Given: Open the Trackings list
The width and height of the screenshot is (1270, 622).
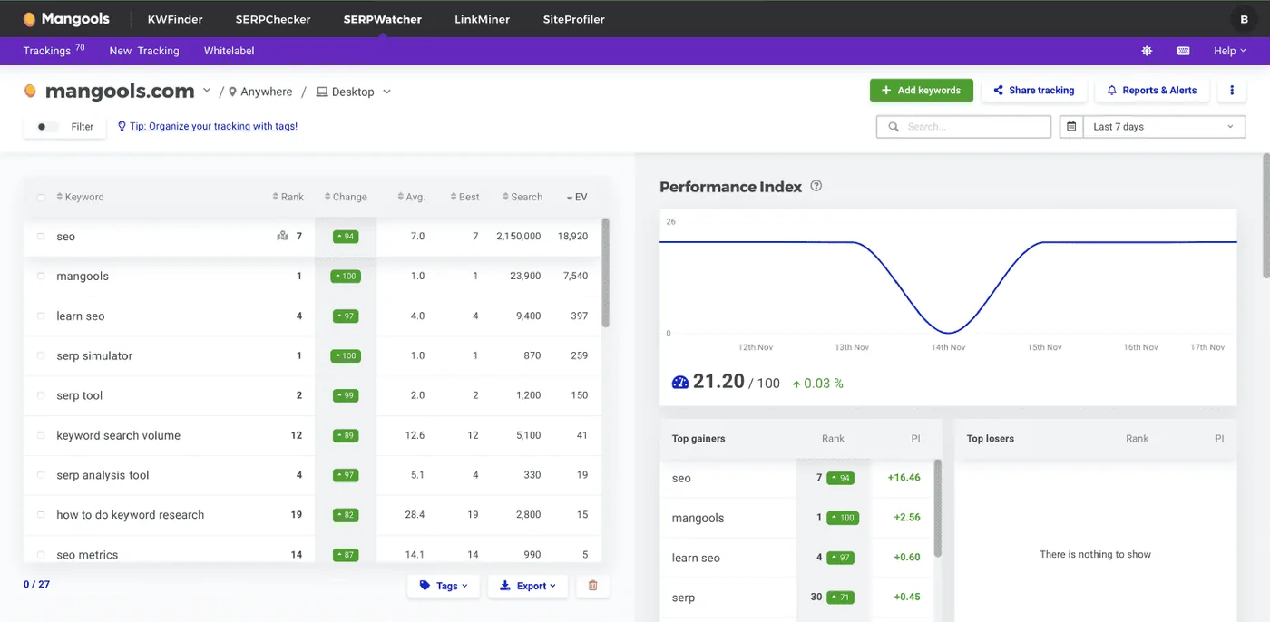Looking at the screenshot, I should coord(54,51).
